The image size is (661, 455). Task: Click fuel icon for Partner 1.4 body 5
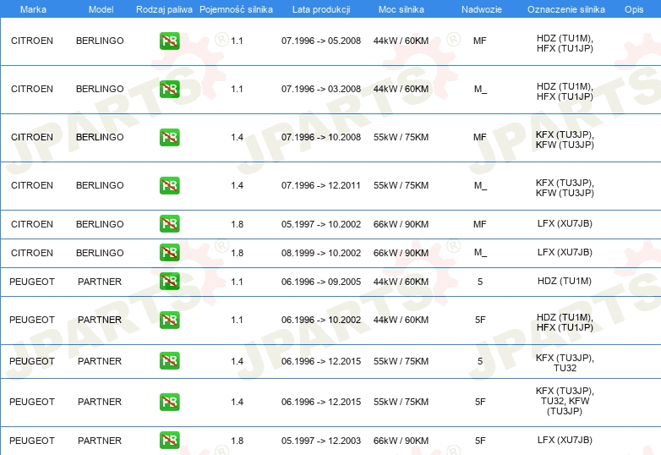tap(169, 361)
